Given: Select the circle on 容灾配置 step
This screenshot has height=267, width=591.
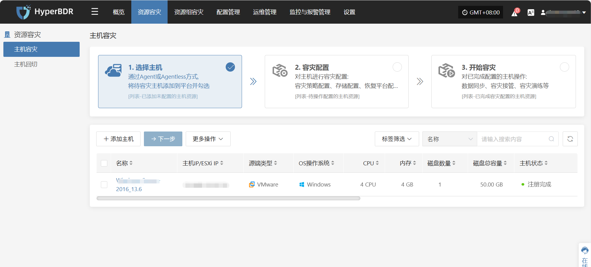Looking at the screenshot, I should pos(397,67).
